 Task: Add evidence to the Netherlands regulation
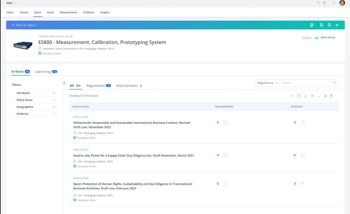pos(303,122)
